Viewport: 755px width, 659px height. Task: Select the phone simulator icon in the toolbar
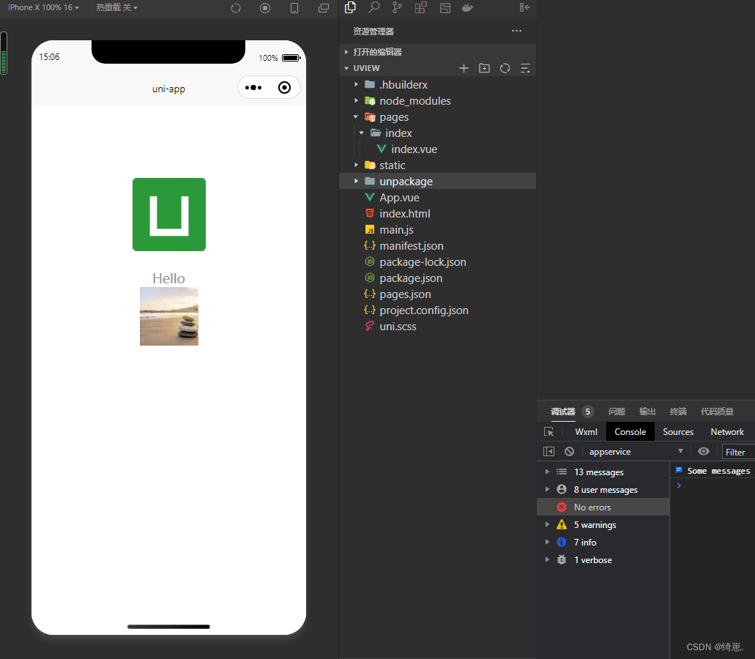294,8
